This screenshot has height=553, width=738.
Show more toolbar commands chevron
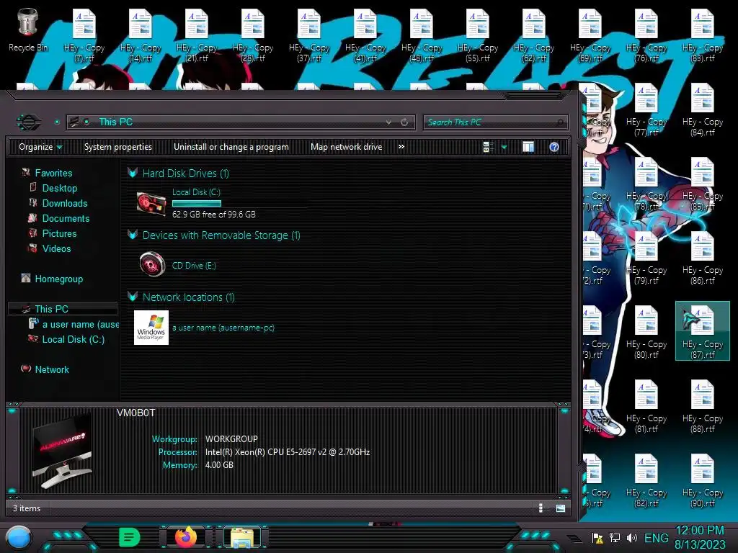(x=401, y=147)
